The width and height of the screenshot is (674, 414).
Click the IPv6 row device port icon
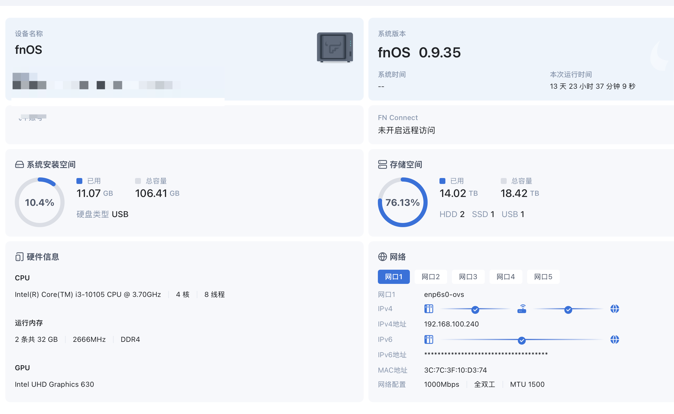point(429,339)
